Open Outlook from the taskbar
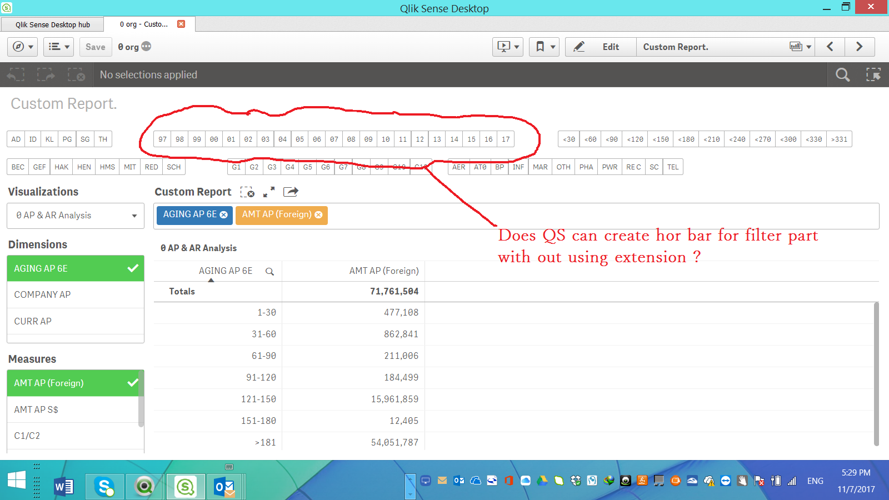This screenshot has width=889, height=500. pos(225,487)
